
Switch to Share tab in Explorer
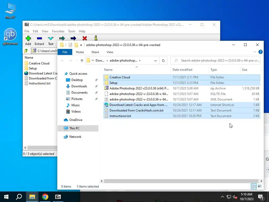click(x=95, y=52)
